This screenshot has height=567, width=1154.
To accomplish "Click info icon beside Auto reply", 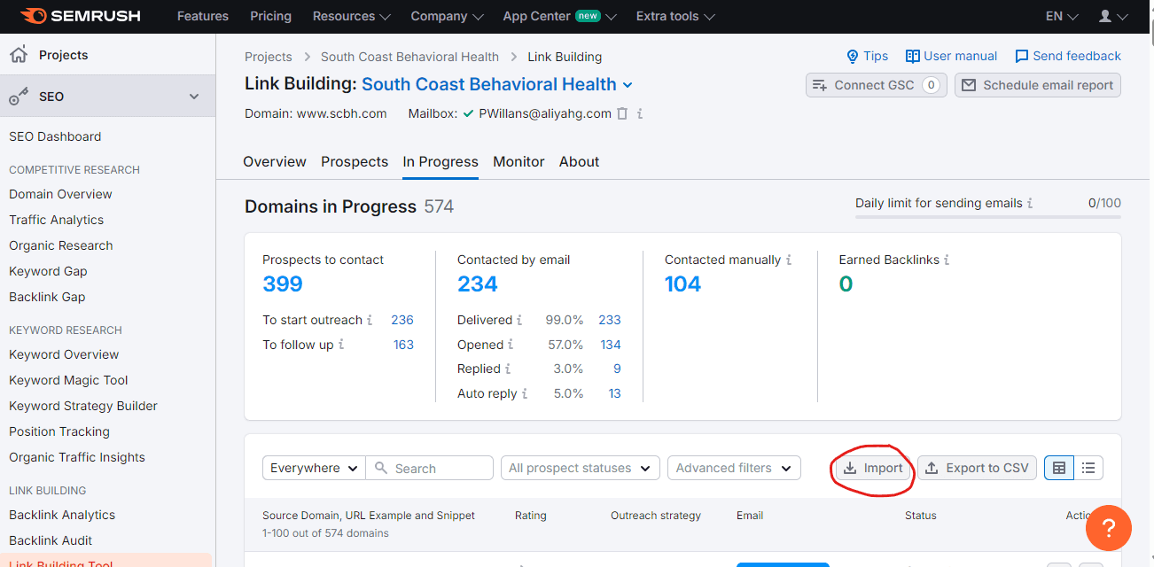I will pyautogui.click(x=525, y=393).
